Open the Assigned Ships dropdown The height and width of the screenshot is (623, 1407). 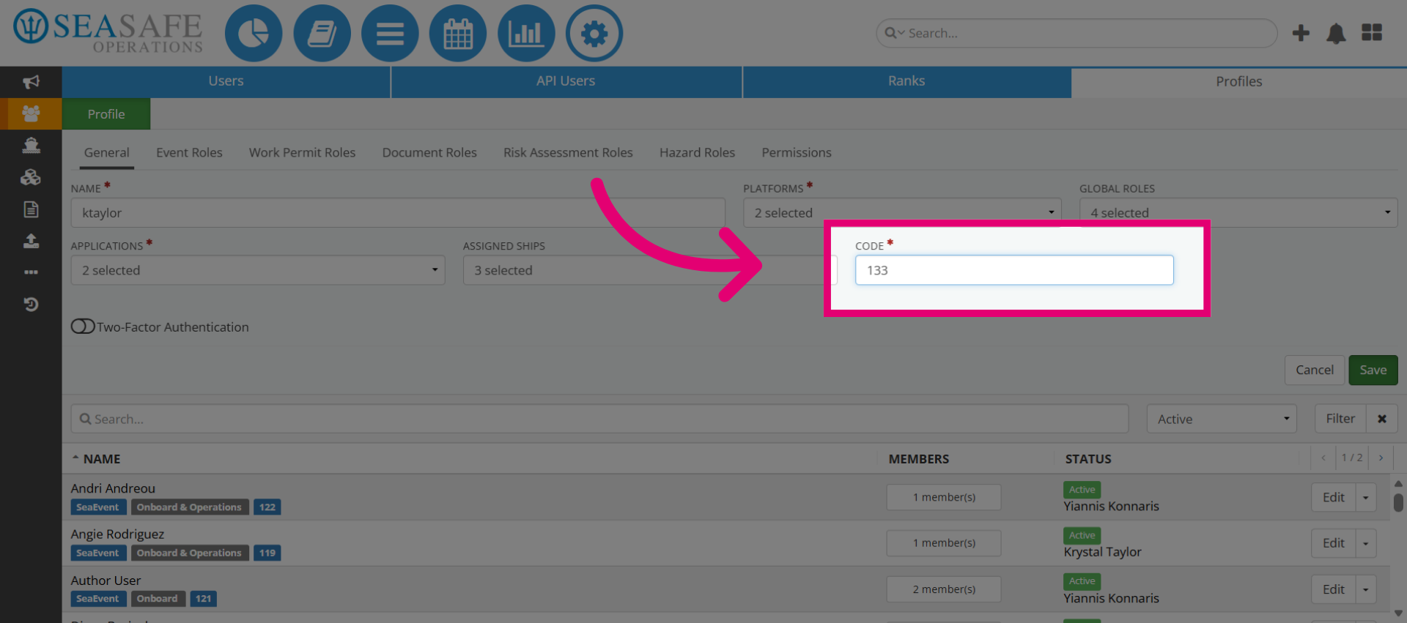[650, 270]
